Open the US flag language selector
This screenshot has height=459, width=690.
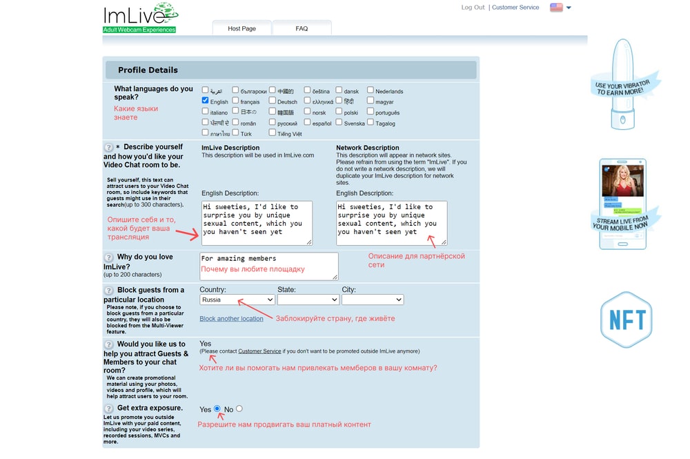(560, 8)
